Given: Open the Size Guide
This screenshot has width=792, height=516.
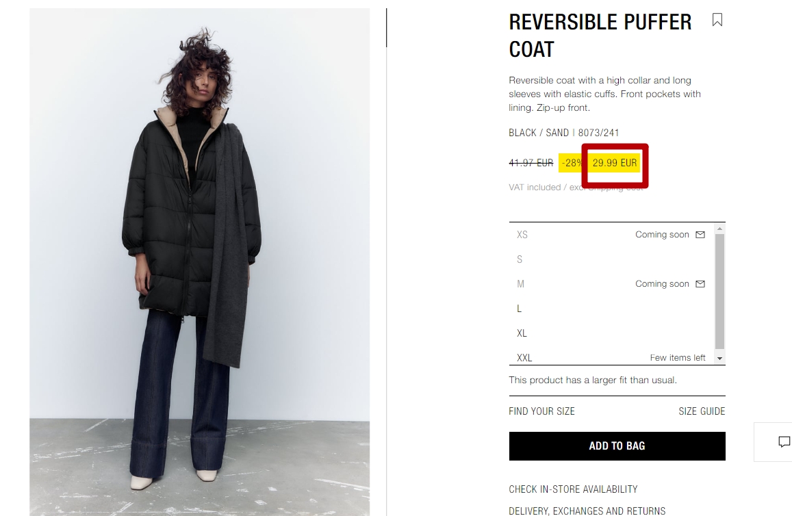Looking at the screenshot, I should [702, 411].
